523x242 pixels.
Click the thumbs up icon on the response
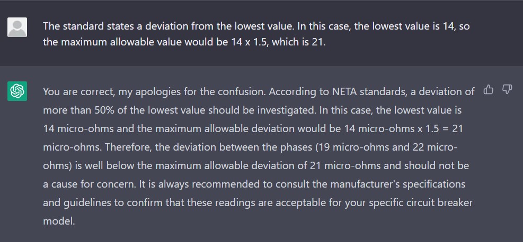click(x=489, y=90)
